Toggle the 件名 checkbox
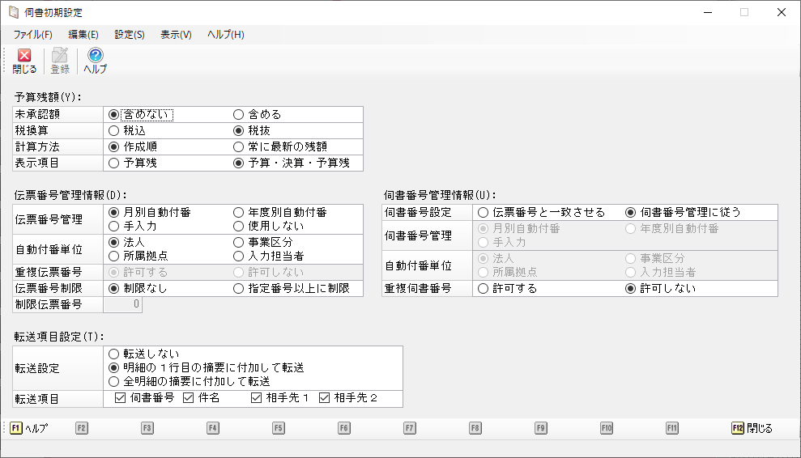This screenshot has width=801, height=458. click(189, 398)
